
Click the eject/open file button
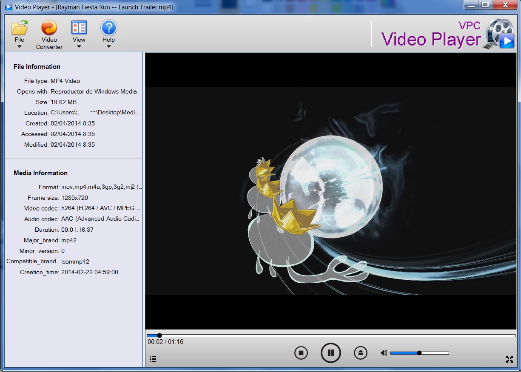pos(360,352)
